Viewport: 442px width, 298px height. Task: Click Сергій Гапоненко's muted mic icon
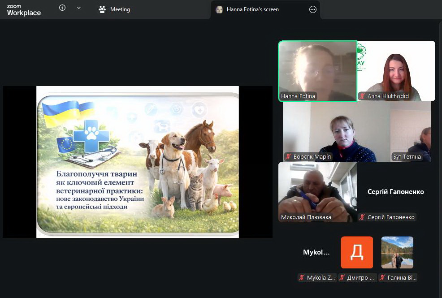click(362, 217)
